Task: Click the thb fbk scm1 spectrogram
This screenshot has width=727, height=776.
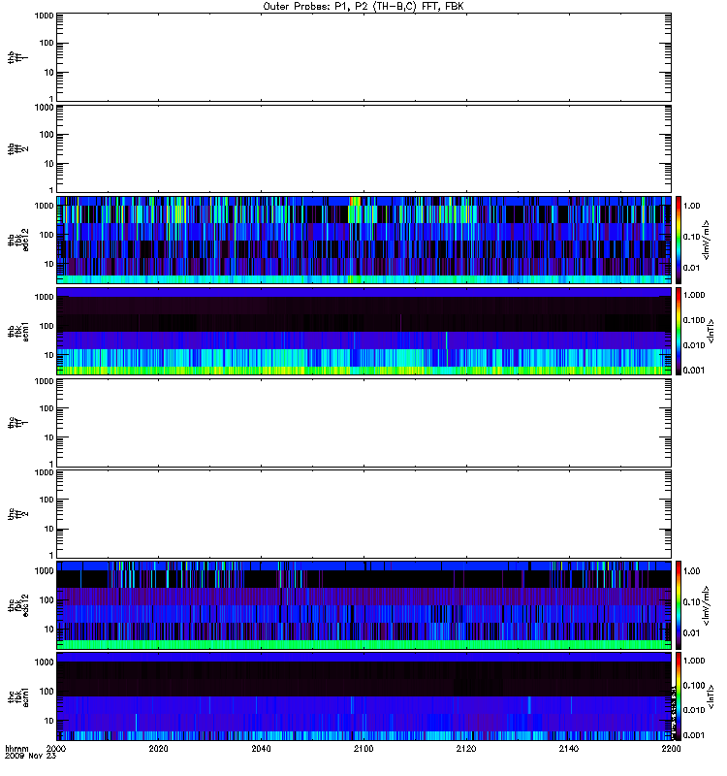Action: pos(363,331)
